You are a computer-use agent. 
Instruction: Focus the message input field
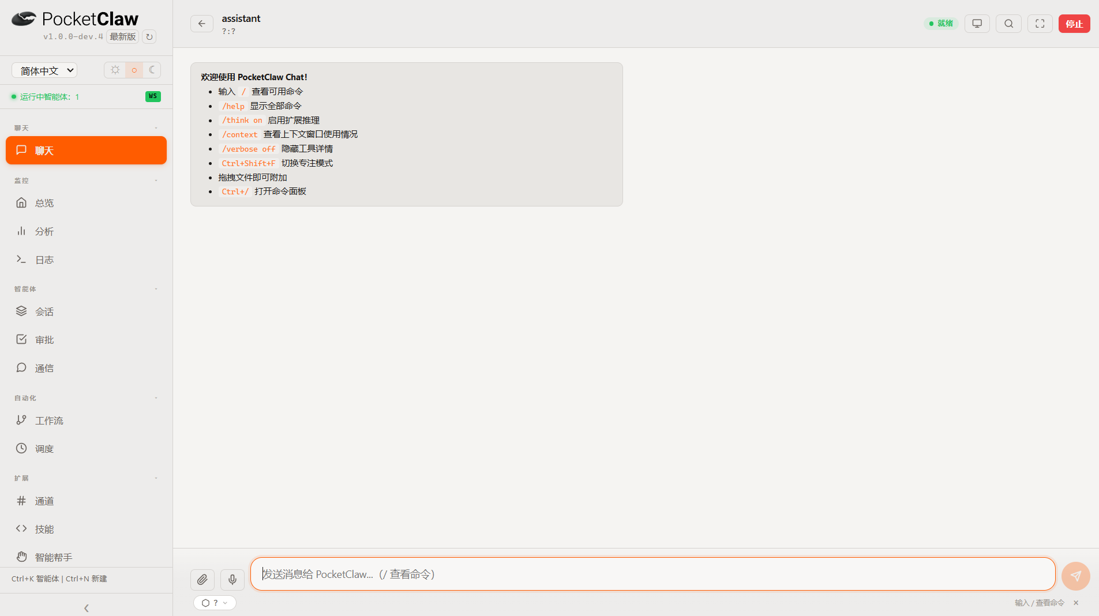point(653,574)
